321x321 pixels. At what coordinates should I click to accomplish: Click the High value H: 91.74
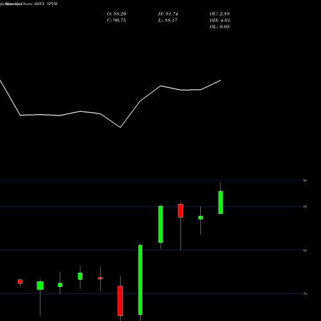click(x=168, y=14)
